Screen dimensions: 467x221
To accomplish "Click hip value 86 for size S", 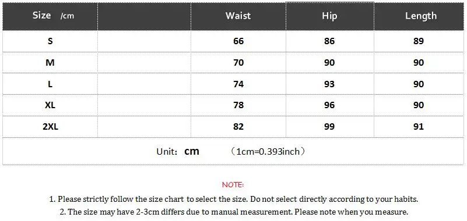I will 329,41.
